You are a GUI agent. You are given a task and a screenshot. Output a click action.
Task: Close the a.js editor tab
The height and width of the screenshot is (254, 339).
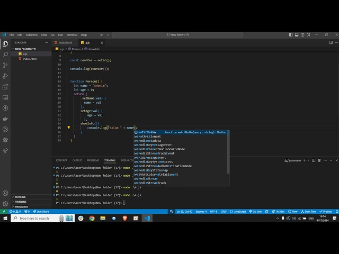click(102, 42)
